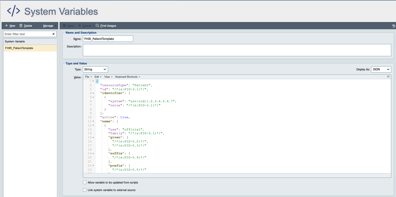Click Find Usages in the toolbar
Screen dimensions: 396x197
tap(106, 26)
